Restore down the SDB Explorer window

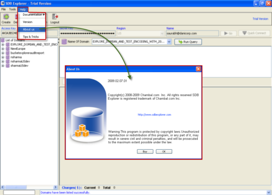tap(262, 3)
